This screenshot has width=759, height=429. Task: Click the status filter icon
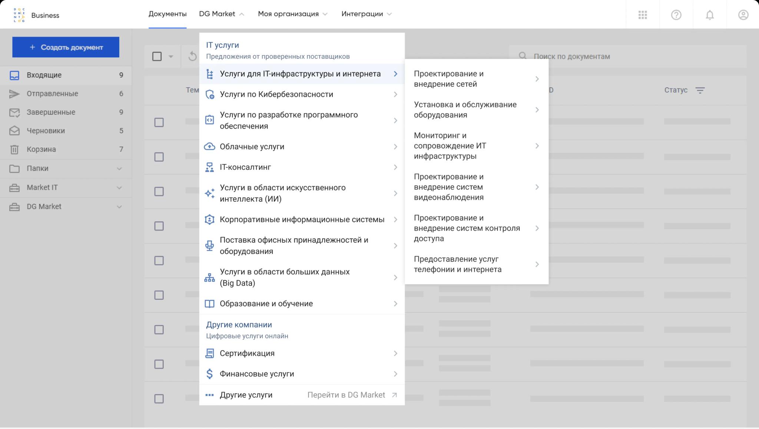[x=700, y=90]
